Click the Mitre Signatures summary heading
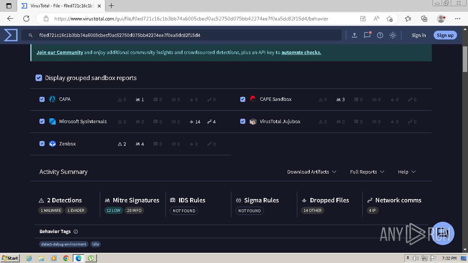The width and height of the screenshot is (468, 263). (x=136, y=200)
